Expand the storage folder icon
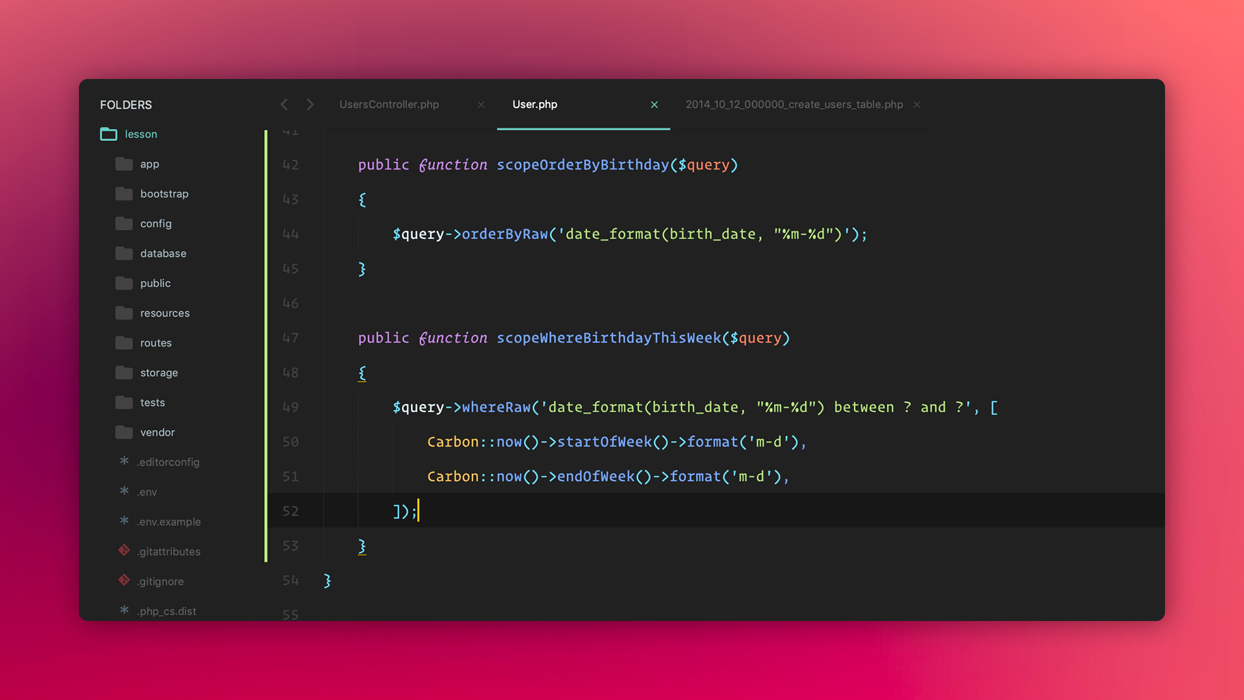Screen dimensions: 1244x700 [x=124, y=372]
